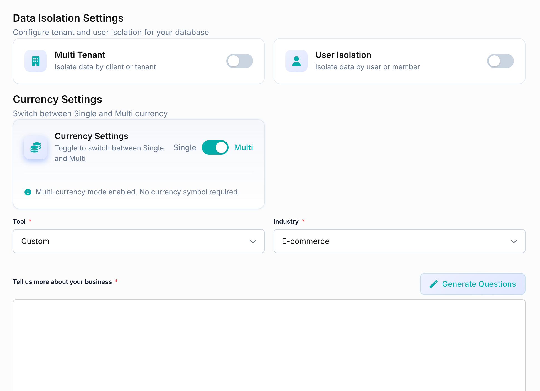Click the Multi Tenant building icon
540x391 pixels.
(36, 61)
